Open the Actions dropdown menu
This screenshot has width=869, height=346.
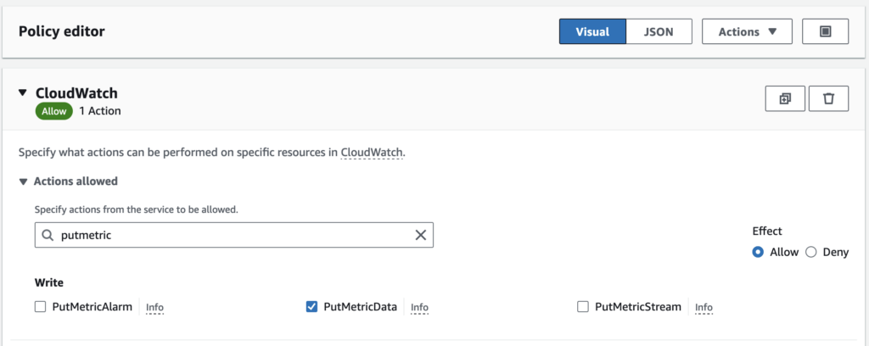tap(747, 31)
